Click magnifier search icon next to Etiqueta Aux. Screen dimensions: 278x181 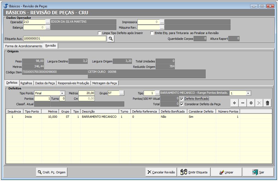111,39
